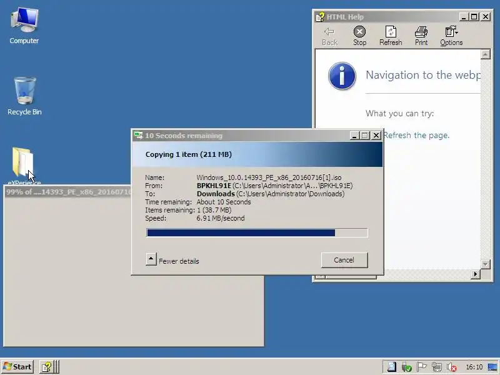Image resolution: width=500 pixels, height=375 pixels.
Task: Click the Show Desktop button in taskbar
Action: (492, 367)
